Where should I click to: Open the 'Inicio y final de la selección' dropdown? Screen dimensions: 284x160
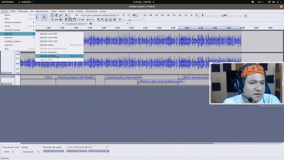click(x=87, y=147)
